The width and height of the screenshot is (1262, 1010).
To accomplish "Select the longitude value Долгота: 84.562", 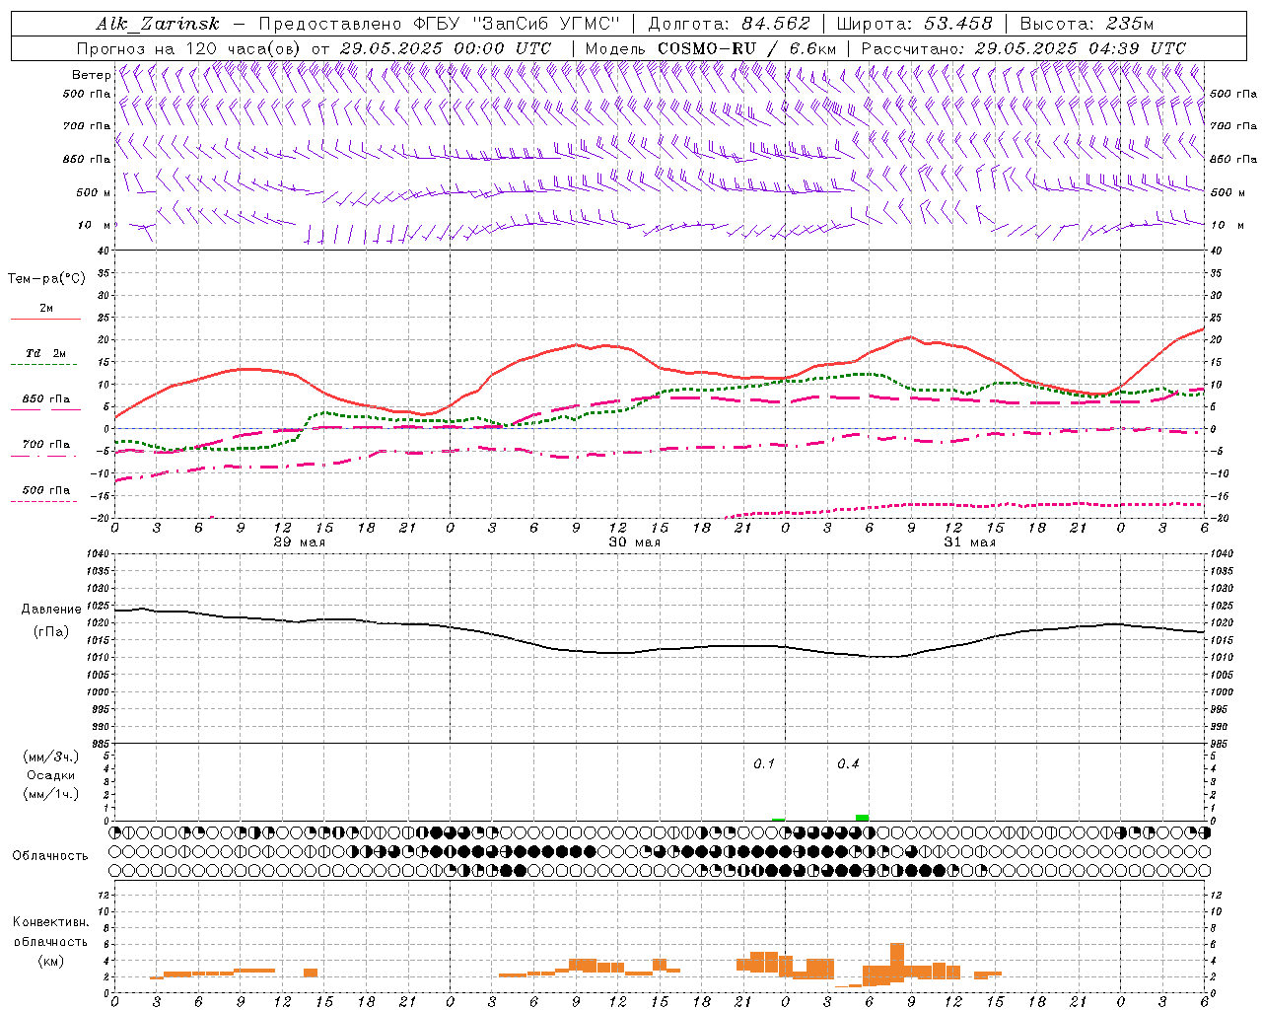I will pos(729,24).
